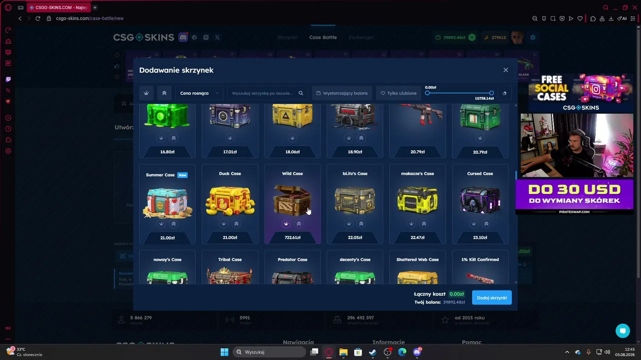Viewport: 641px width, 360px height.
Task: Select the Summer Case card
Action: pos(167,204)
